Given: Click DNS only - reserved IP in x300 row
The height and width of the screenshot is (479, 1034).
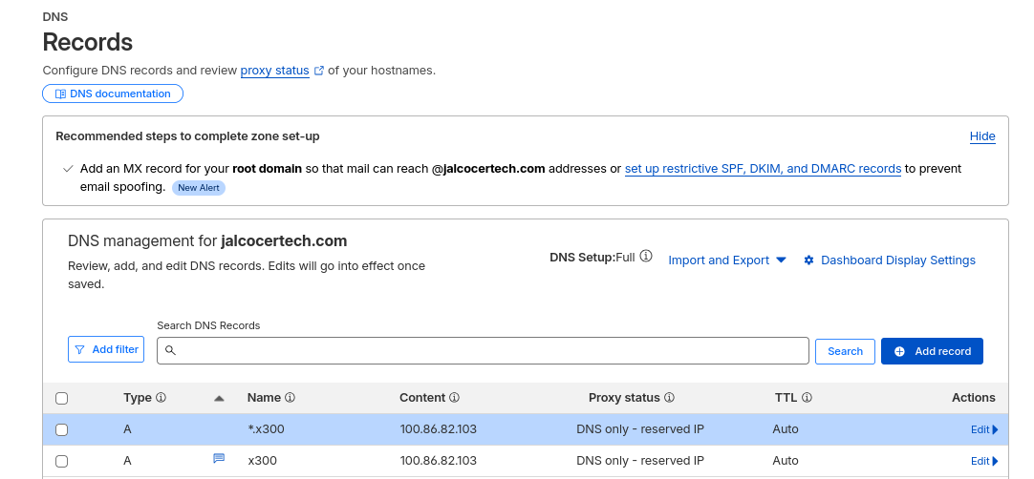Looking at the screenshot, I should [x=640, y=461].
